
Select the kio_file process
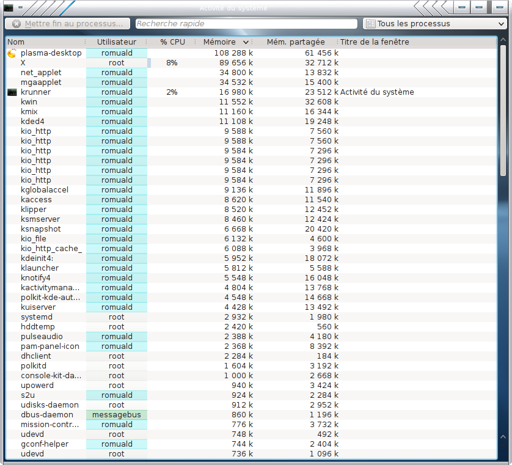(x=34, y=239)
